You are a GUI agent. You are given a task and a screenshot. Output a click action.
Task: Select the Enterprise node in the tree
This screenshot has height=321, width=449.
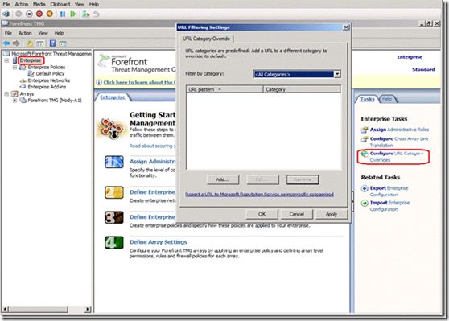(31, 60)
